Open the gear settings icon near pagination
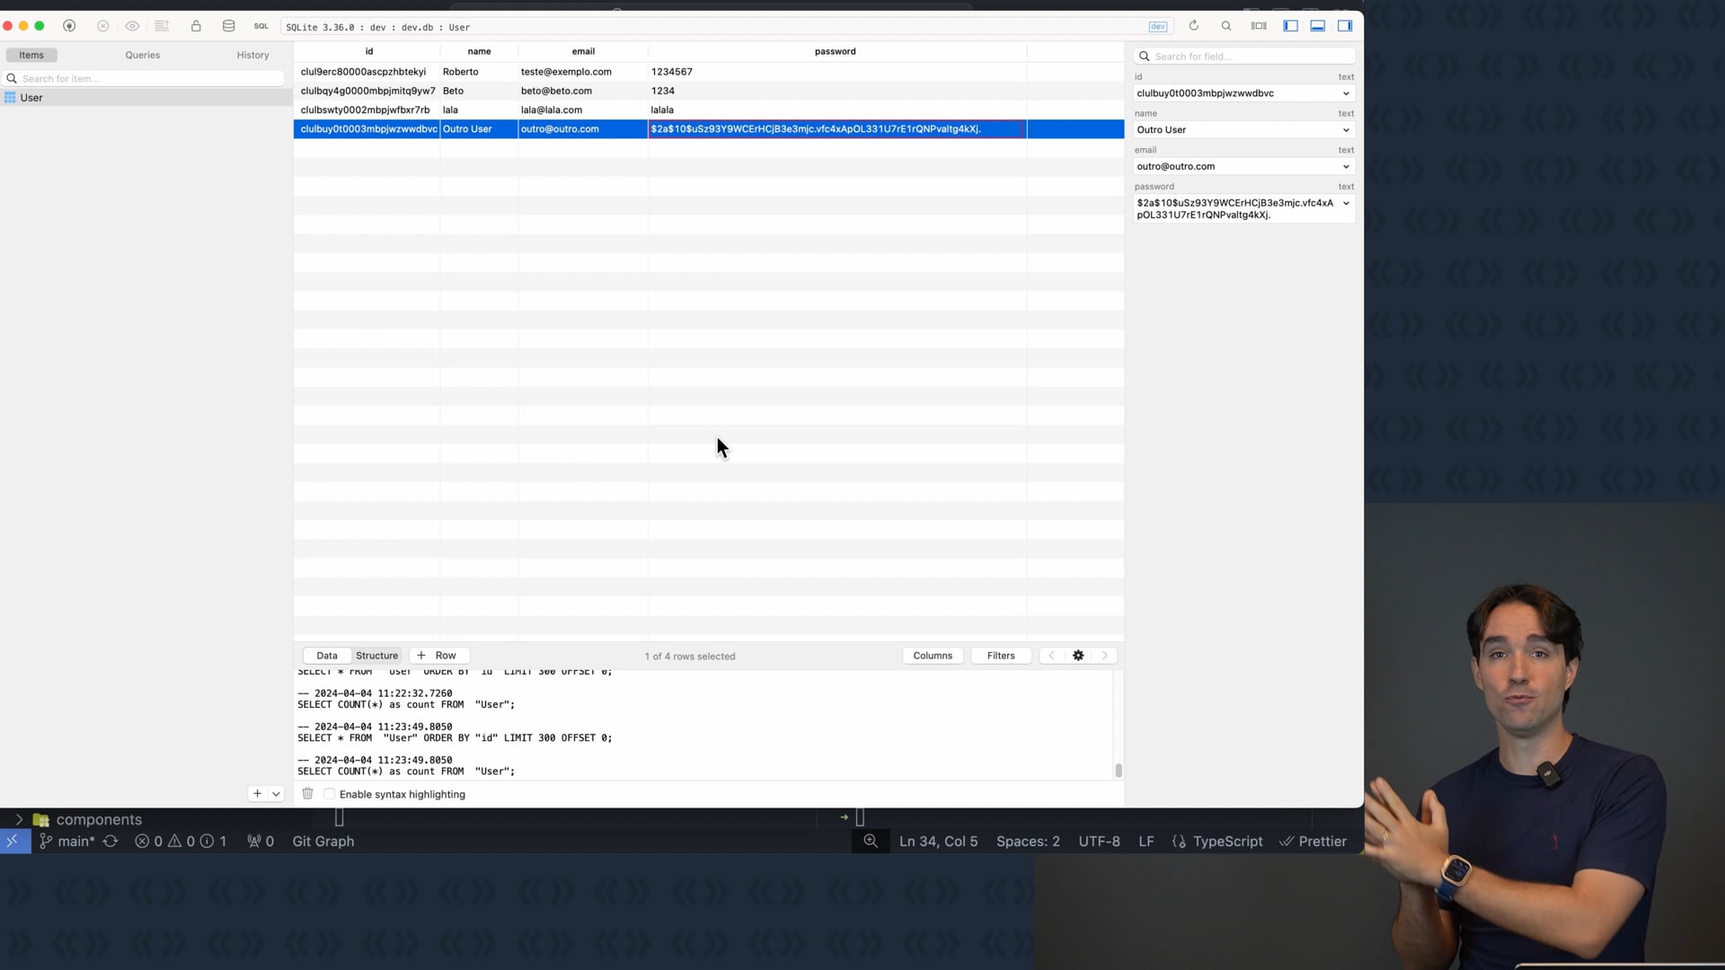The width and height of the screenshot is (1725, 970). point(1078,656)
